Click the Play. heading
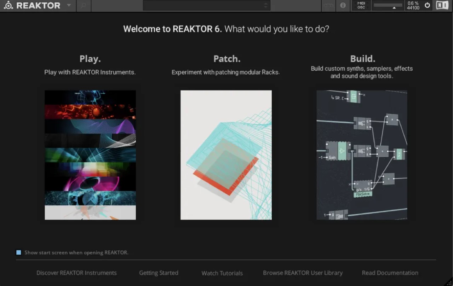 pos(90,59)
